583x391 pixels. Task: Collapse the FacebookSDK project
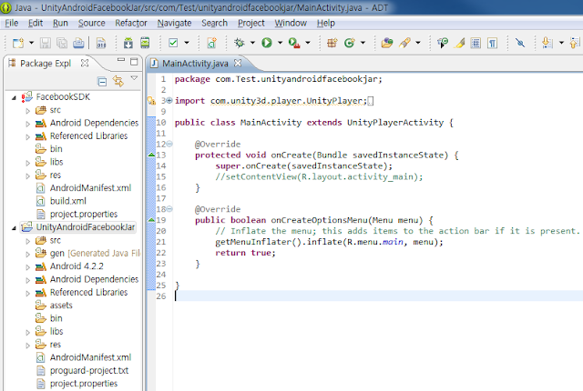coord(14,97)
